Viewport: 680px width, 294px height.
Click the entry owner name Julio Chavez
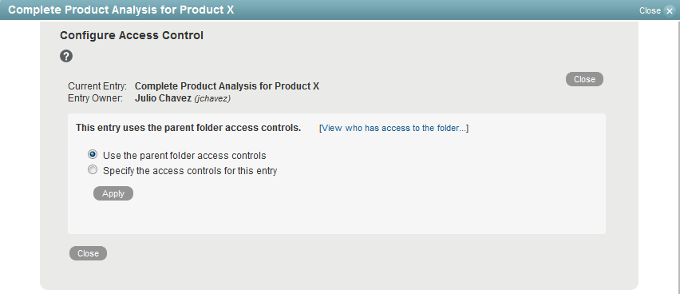[x=163, y=98]
